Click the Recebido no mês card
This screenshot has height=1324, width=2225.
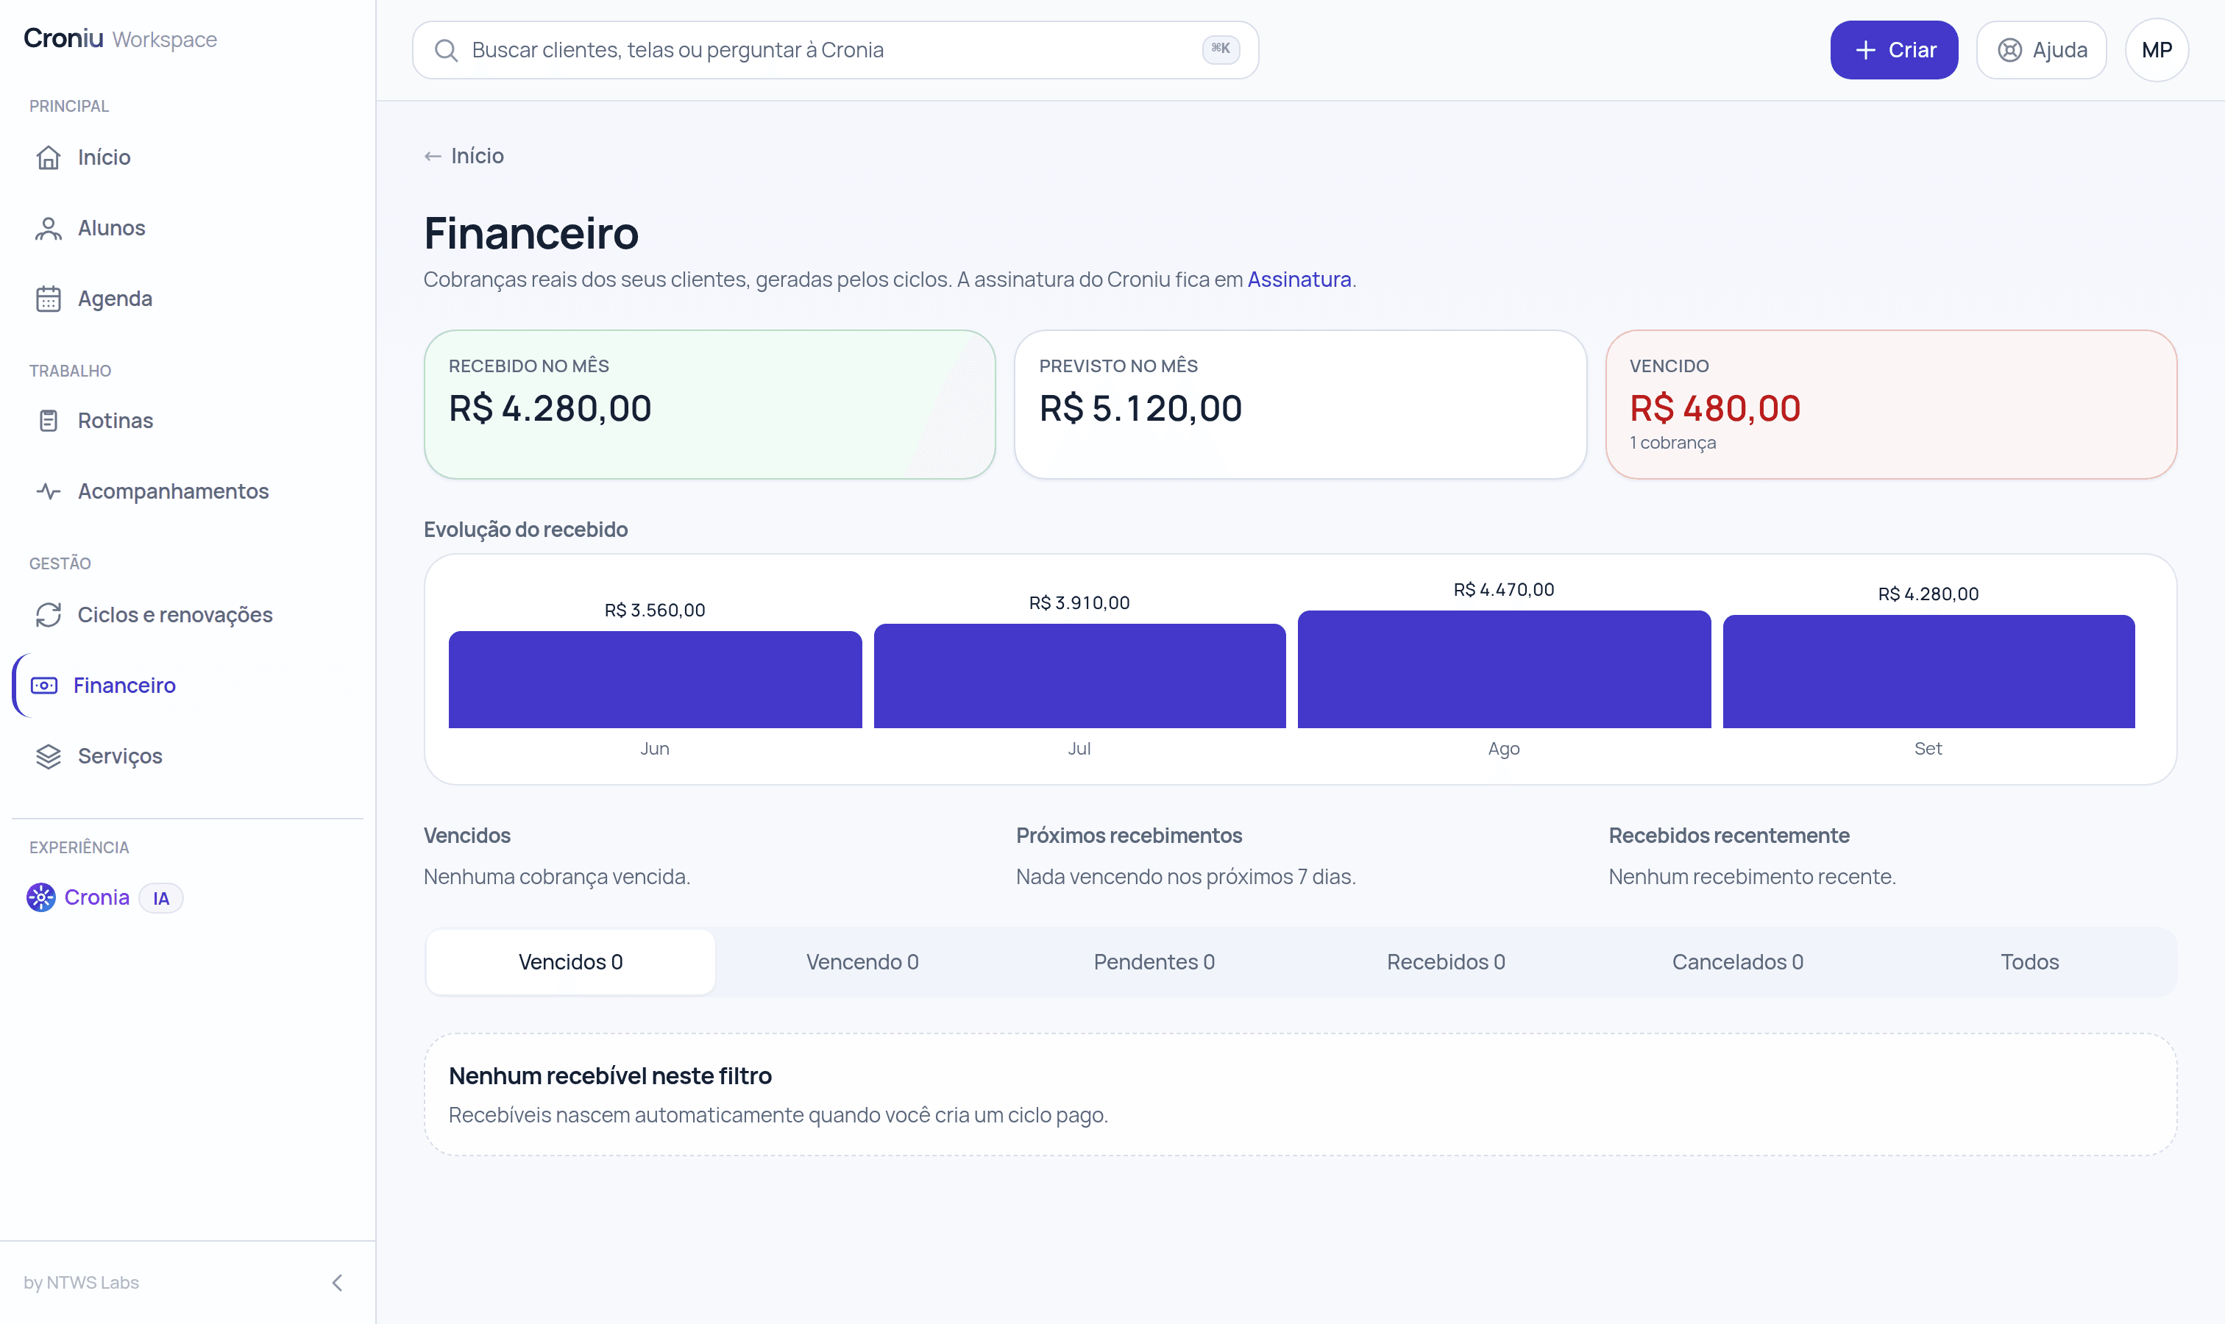709,405
